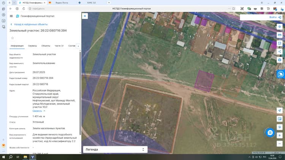
Task: Open the Состав tab
Action: 71,46
